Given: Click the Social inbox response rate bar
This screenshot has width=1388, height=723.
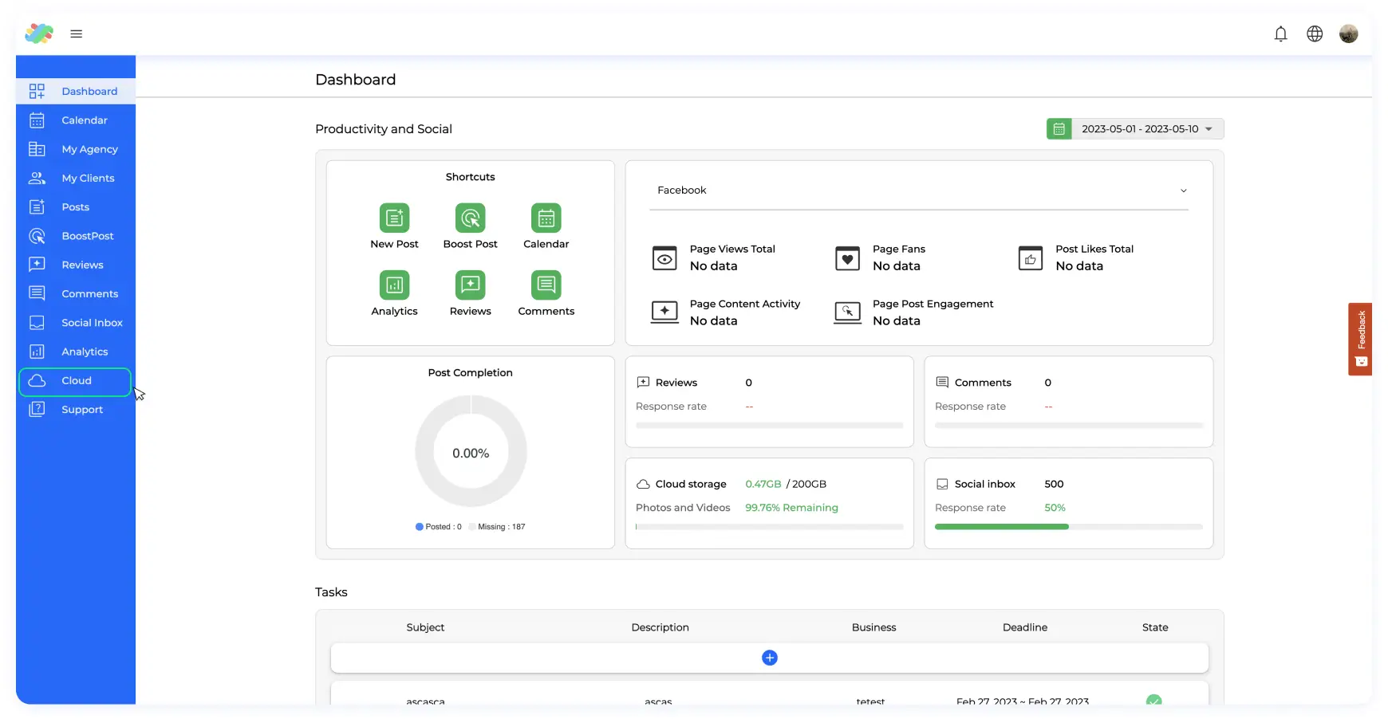Looking at the screenshot, I should [x=1068, y=527].
